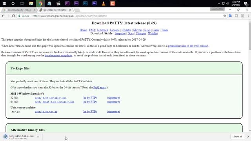The width and height of the screenshot is (251, 141).
Task: Open the FAQ navigation link
Action: (x=92, y=30)
